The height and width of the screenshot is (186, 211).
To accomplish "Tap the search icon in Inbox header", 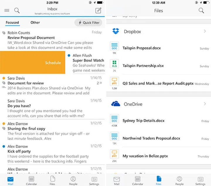I will coord(17,11).
